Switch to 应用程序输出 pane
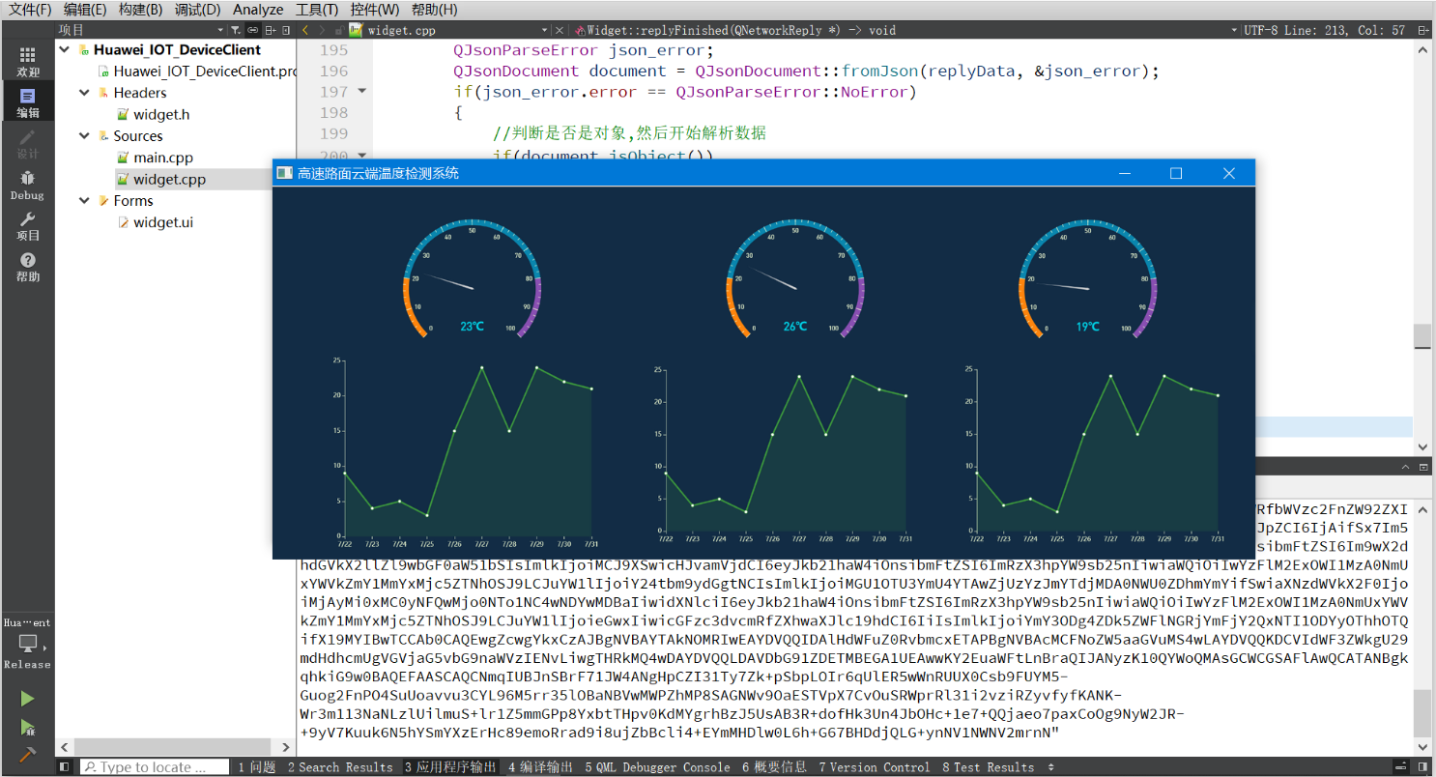Screen dimensions: 1436x777 (450, 767)
